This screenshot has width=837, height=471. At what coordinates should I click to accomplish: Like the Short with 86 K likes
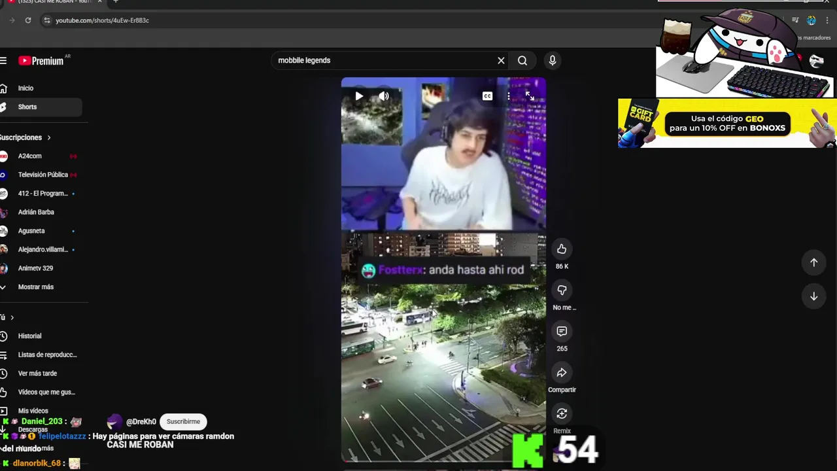tap(562, 249)
